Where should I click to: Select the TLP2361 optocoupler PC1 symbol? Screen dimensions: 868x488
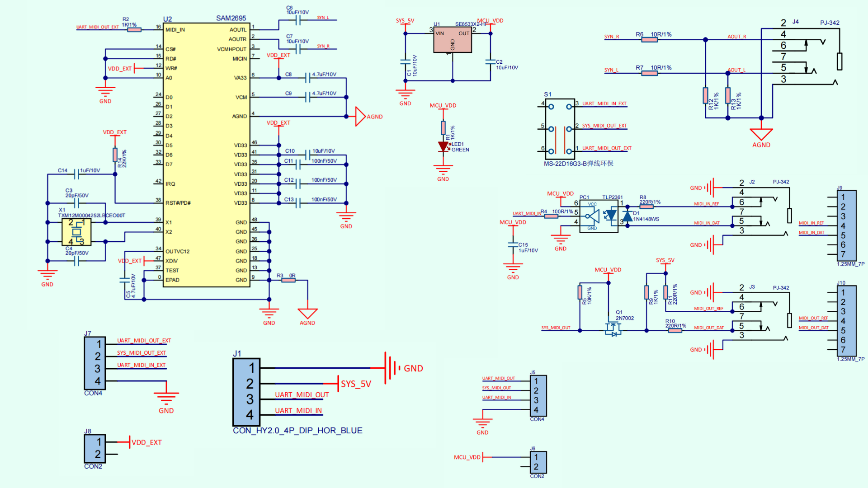(599, 216)
